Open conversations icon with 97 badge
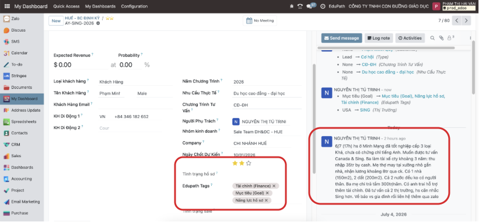This screenshot has height=222, width=479. click(311, 6)
